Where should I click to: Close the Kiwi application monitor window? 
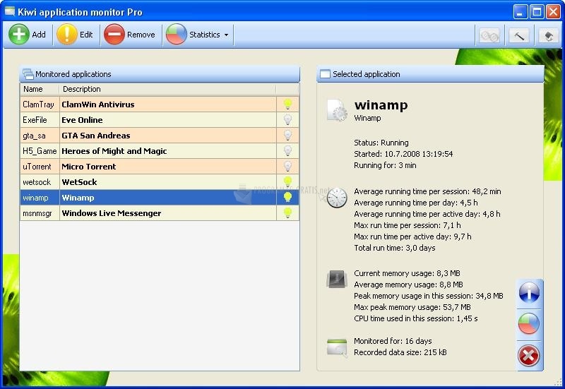[554, 12]
